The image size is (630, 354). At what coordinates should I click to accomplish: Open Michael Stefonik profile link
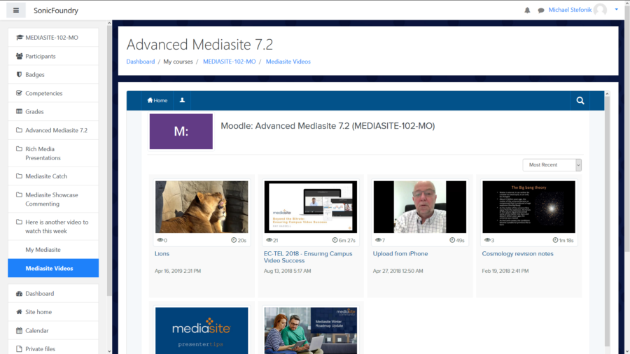click(570, 10)
